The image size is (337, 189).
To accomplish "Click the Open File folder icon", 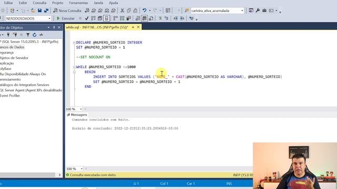I will tap(33, 10).
